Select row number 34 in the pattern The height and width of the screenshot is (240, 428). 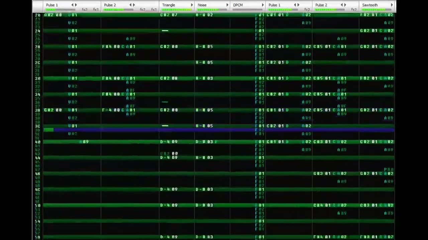(x=37, y=94)
